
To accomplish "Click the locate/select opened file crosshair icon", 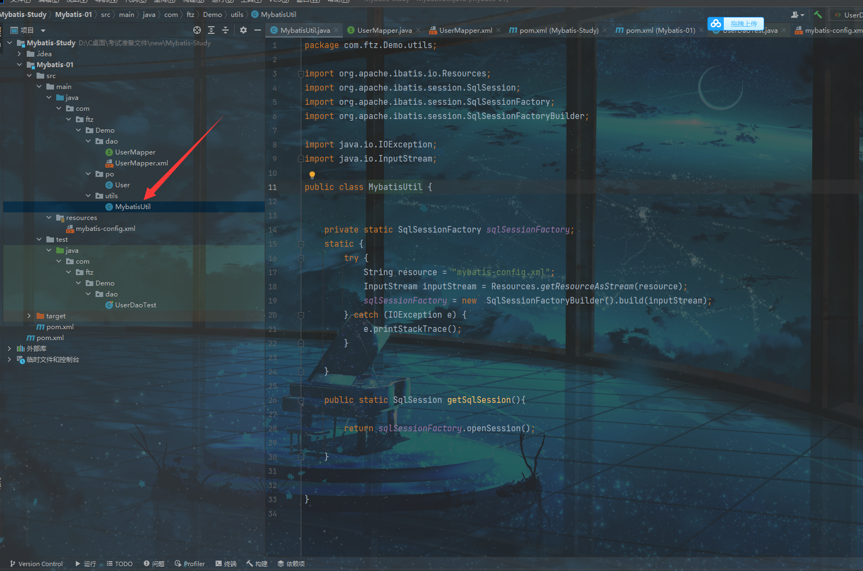I will pyautogui.click(x=197, y=30).
